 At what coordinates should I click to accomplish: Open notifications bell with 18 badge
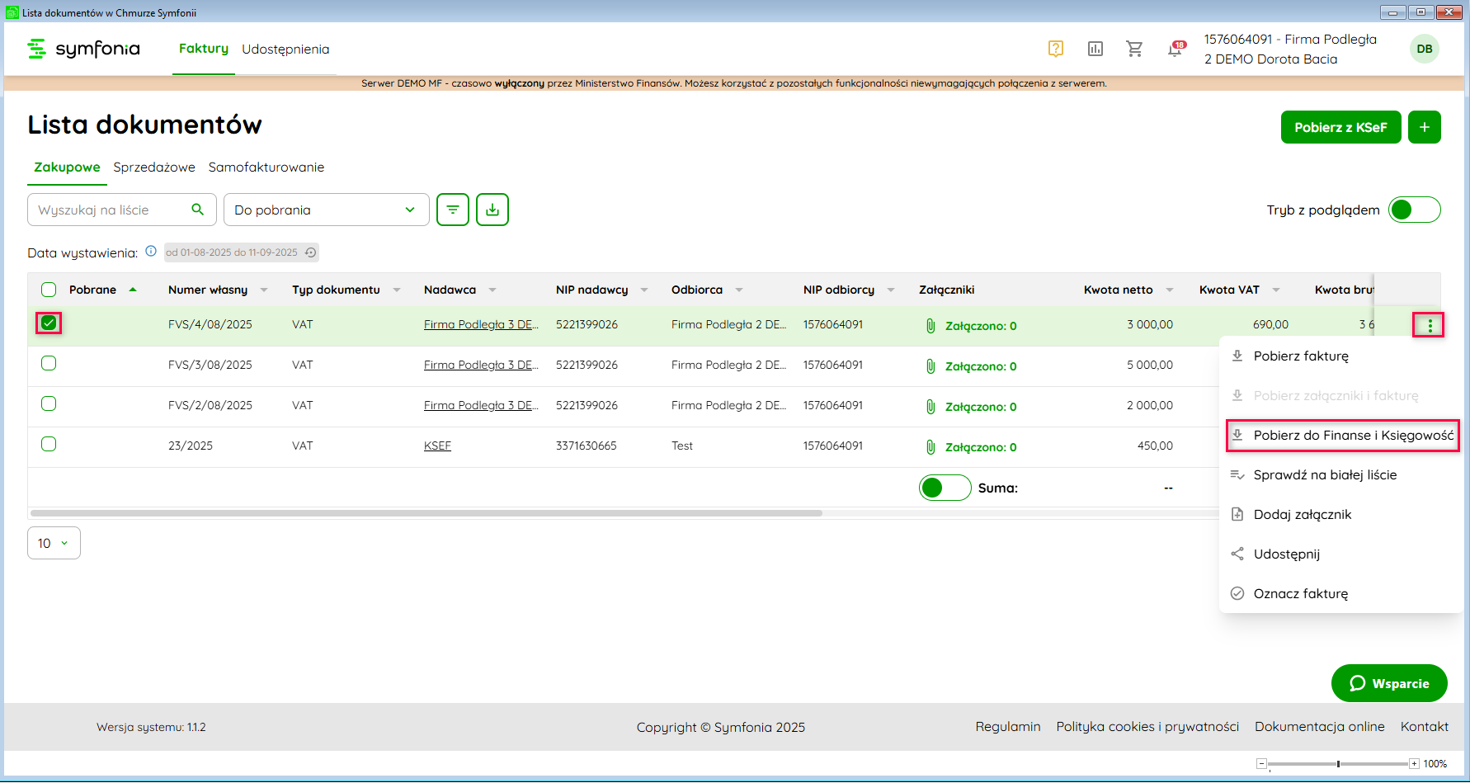1175,50
